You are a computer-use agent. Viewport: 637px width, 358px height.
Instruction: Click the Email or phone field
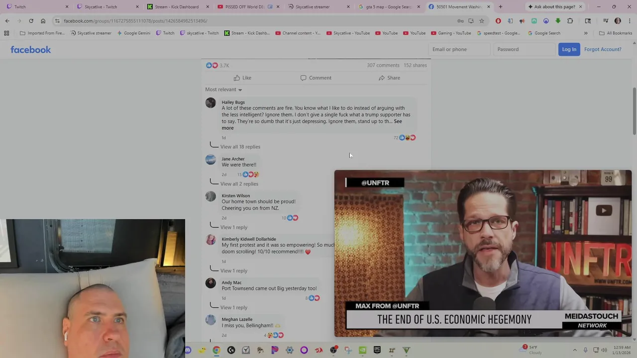pyautogui.click(x=459, y=49)
